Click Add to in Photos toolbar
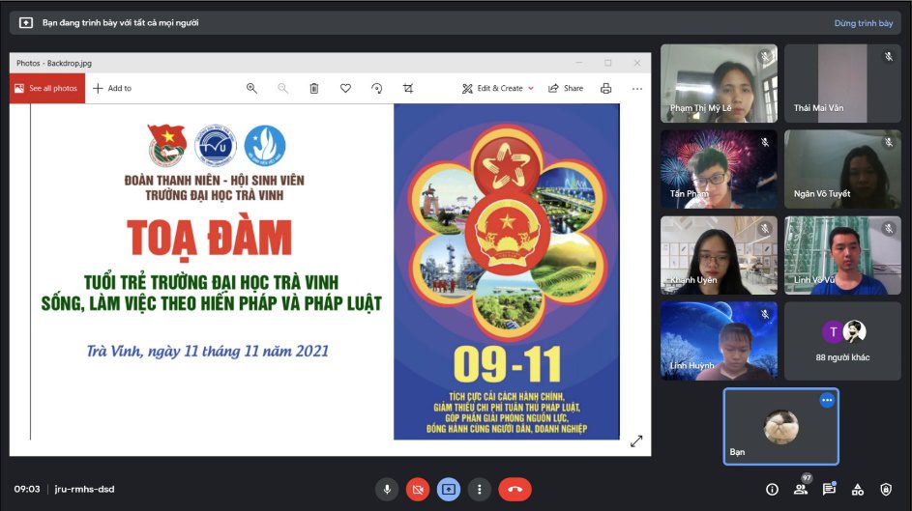912x511 pixels. point(112,88)
